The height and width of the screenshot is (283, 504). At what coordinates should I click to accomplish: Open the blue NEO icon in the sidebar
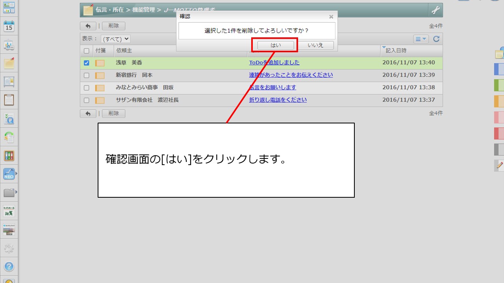(9, 174)
